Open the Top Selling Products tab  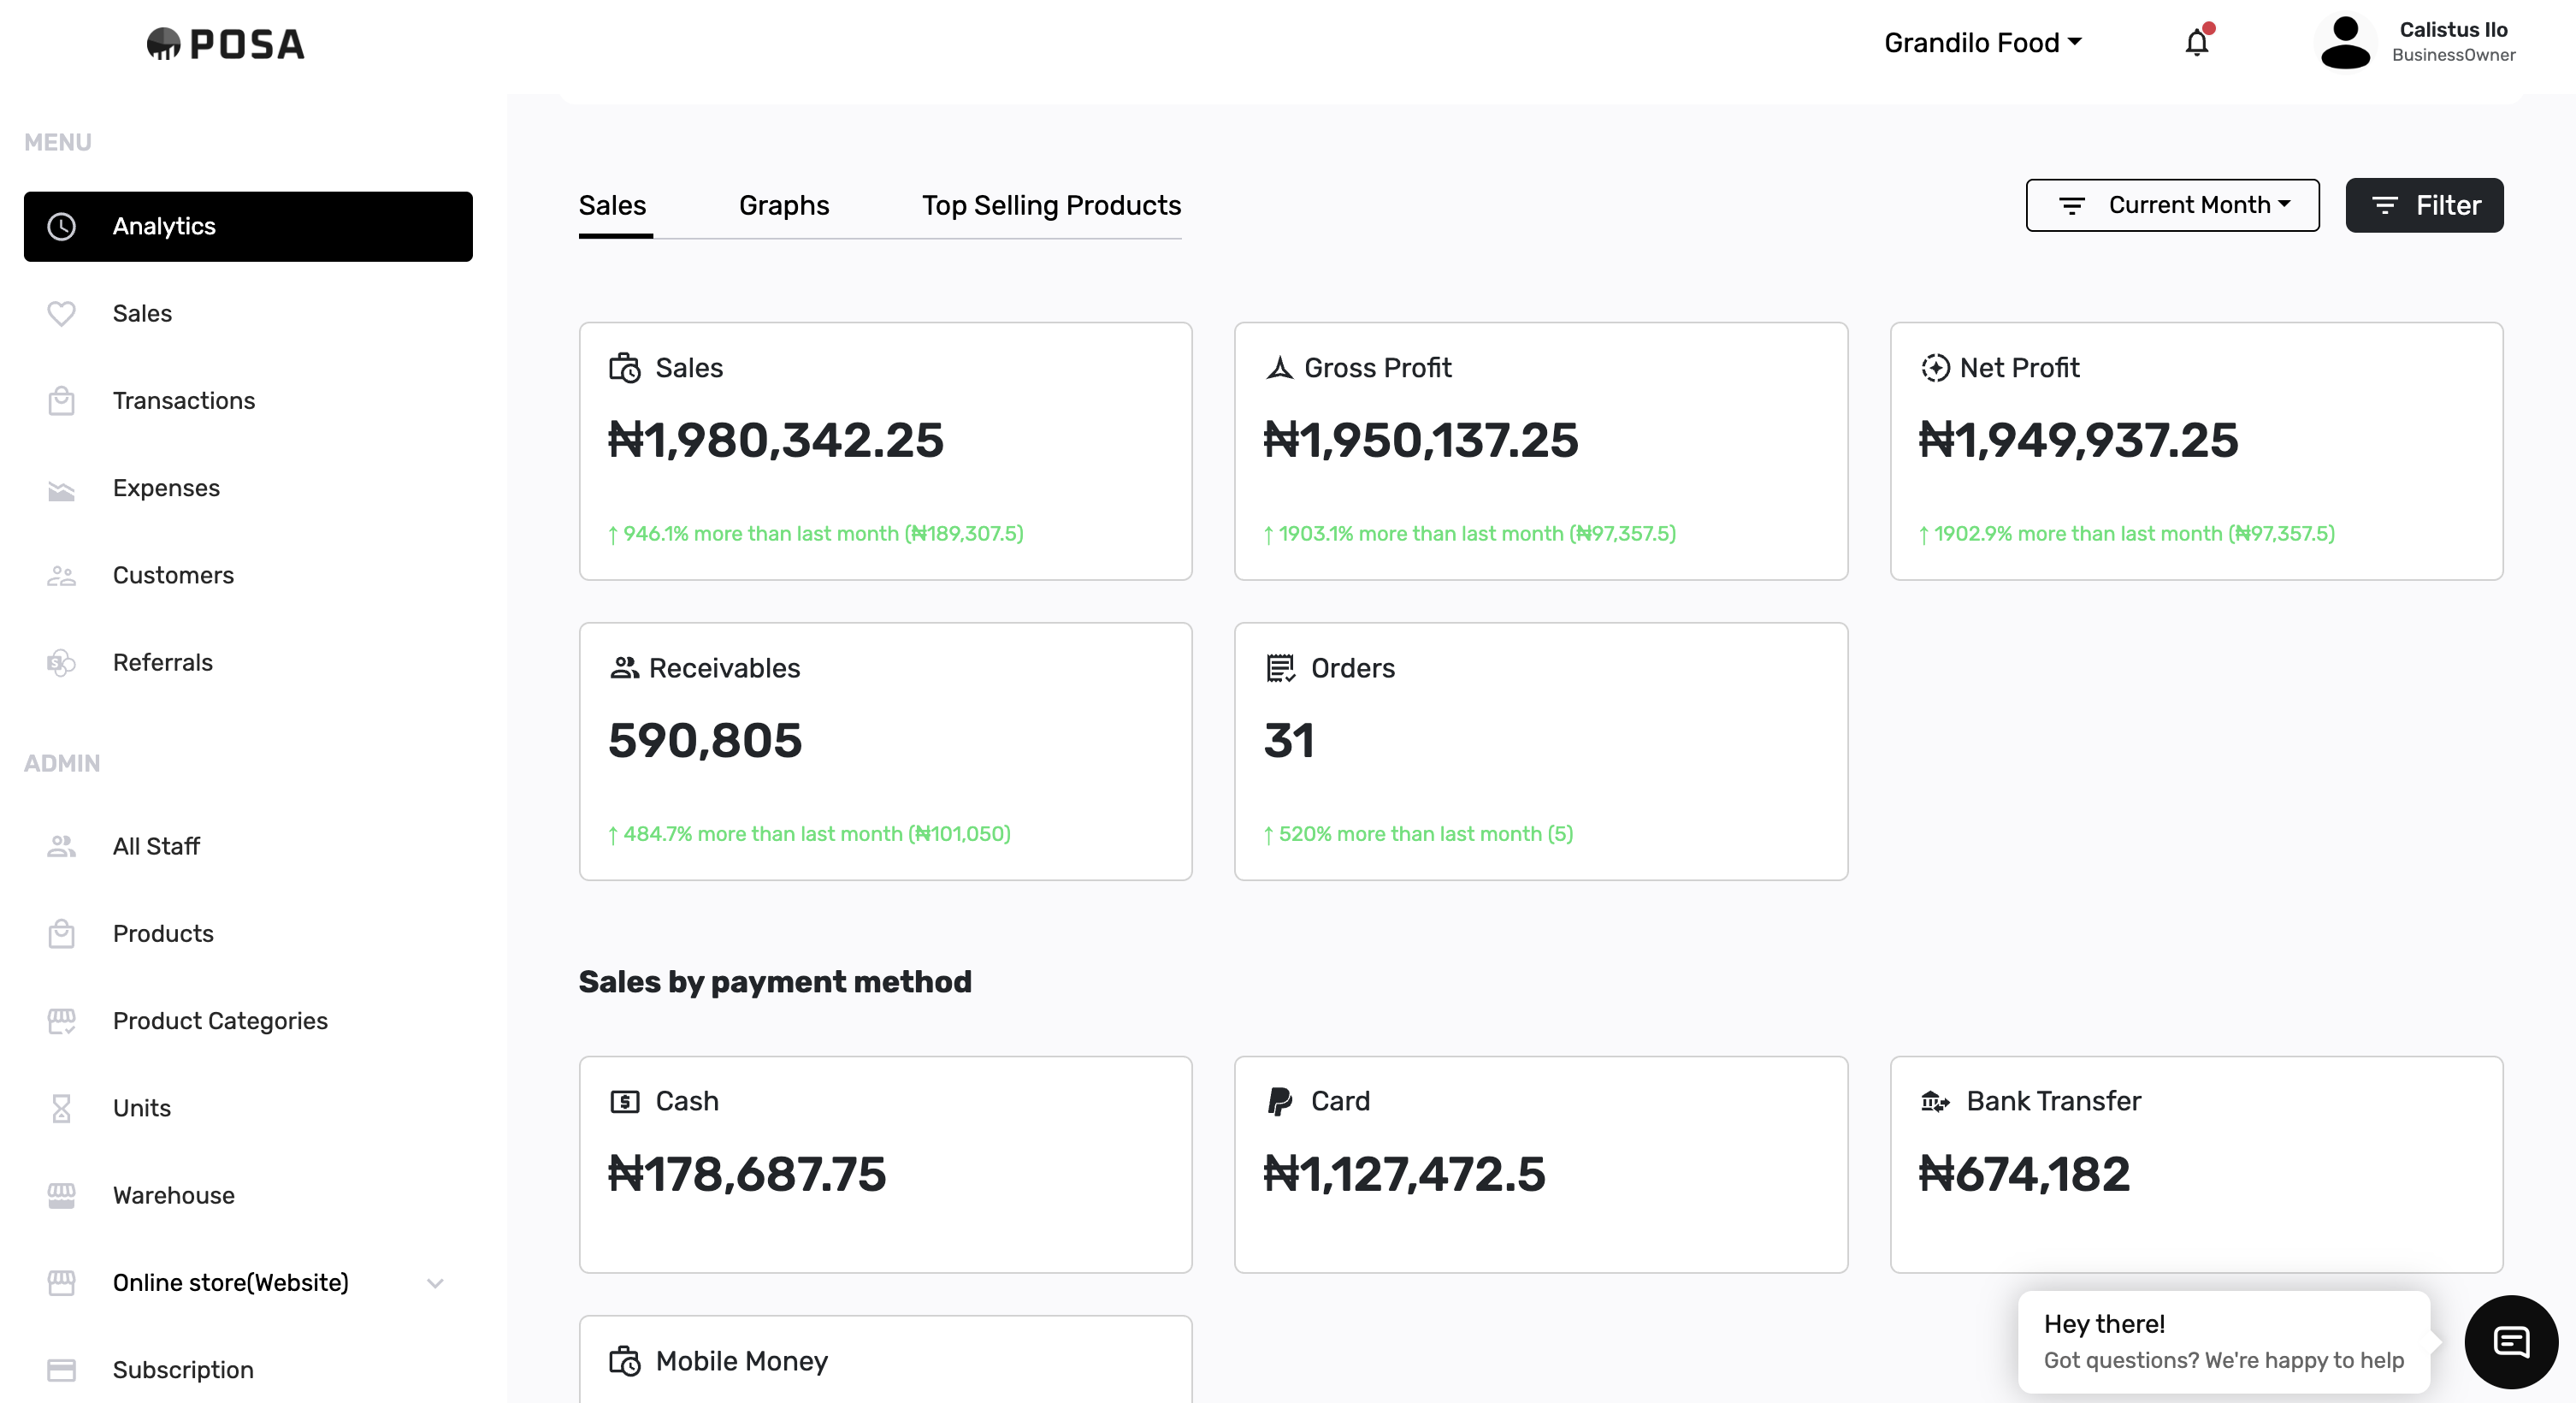[x=1052, y=206]
